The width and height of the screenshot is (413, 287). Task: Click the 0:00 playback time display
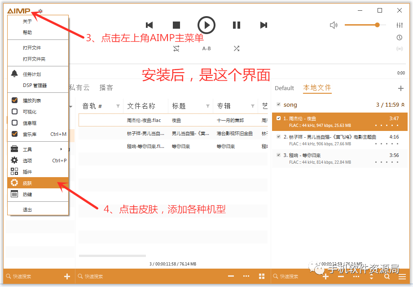pos(401,73)
